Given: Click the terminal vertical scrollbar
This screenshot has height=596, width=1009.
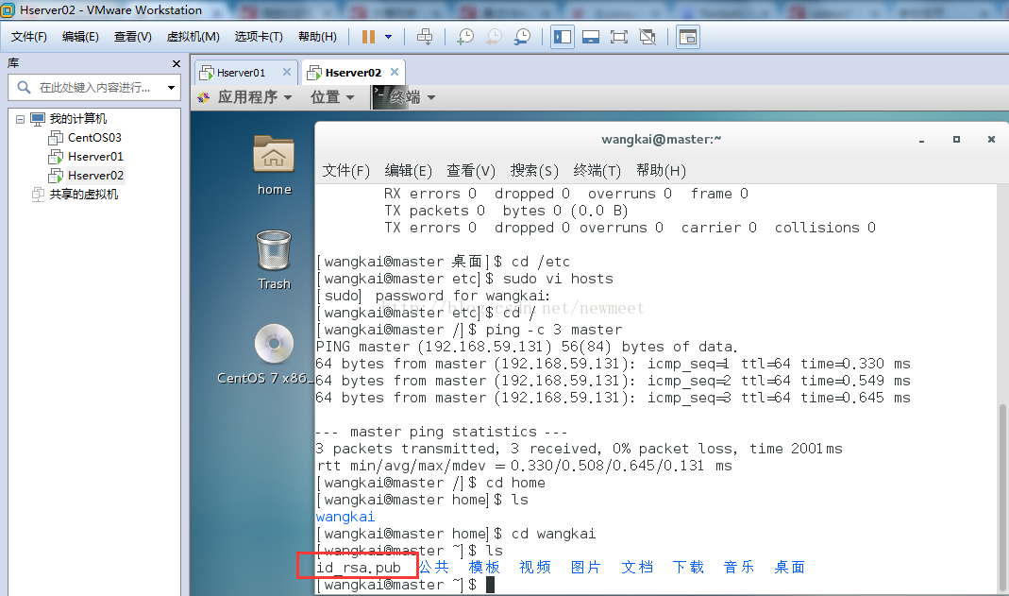Looking at the screenshot, I should tap(1002, 498).
